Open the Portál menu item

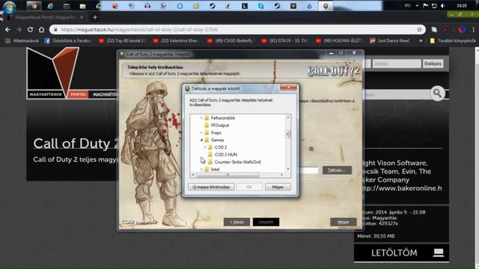[x=78, y=95]
